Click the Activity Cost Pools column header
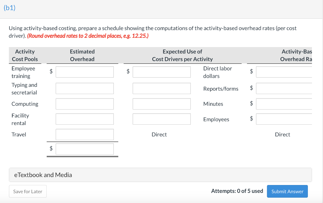 point(25,55)
